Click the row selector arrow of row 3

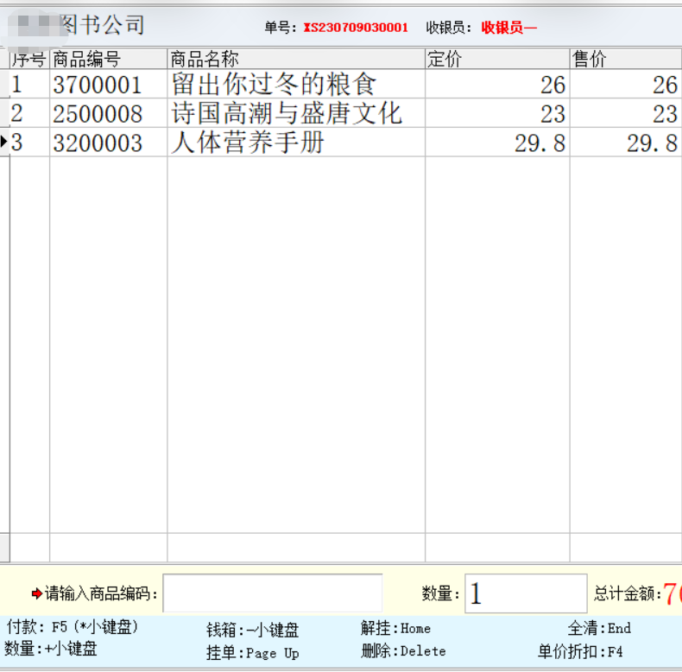click(x=4, y=142)
